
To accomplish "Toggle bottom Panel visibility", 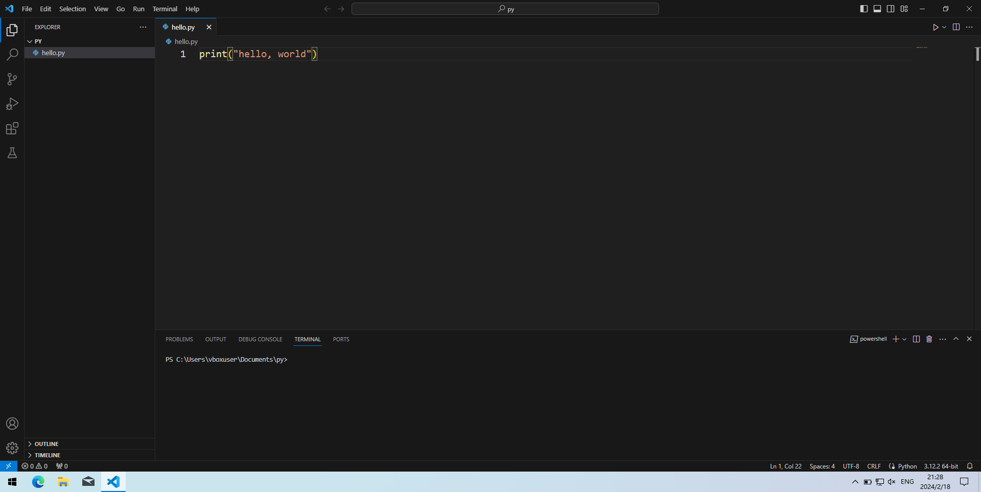I will click(877, 9).
